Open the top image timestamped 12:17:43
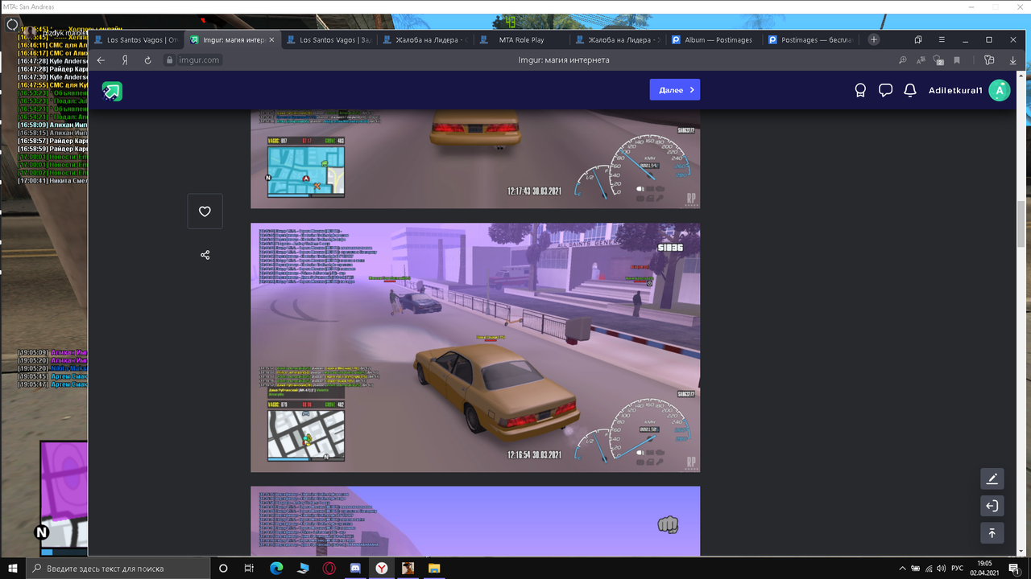The image size is (1031, 579). (475, 159)
